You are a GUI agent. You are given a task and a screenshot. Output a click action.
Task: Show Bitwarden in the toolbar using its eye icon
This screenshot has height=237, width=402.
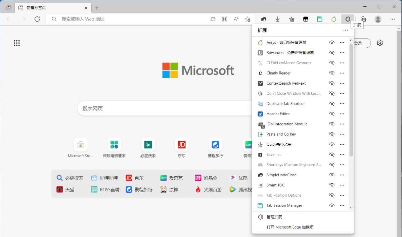(x=332, y=53)
